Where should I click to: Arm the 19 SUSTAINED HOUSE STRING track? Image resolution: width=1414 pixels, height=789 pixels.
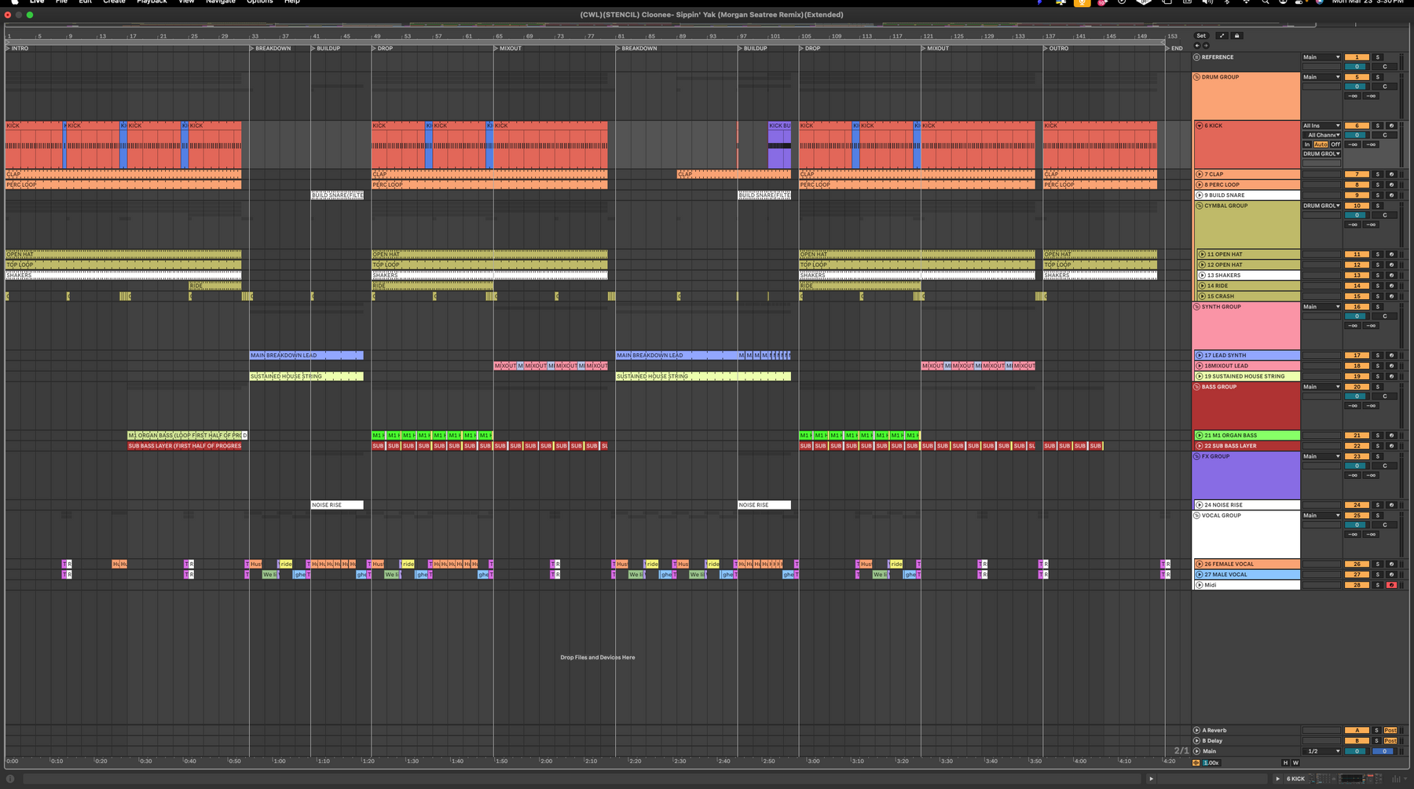(1391, 376)
